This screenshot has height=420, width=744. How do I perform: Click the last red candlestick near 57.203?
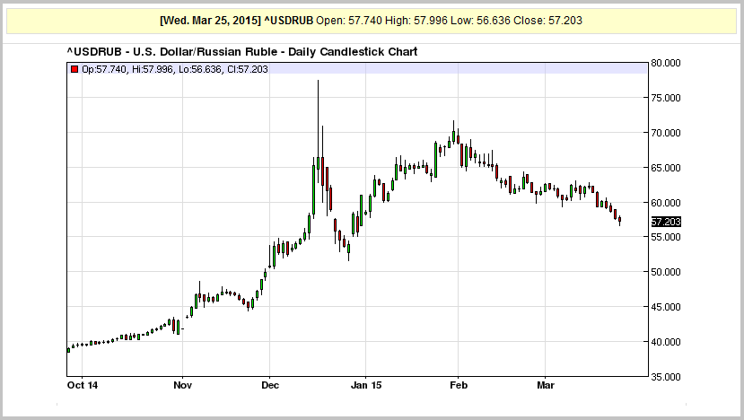(619, 220)
